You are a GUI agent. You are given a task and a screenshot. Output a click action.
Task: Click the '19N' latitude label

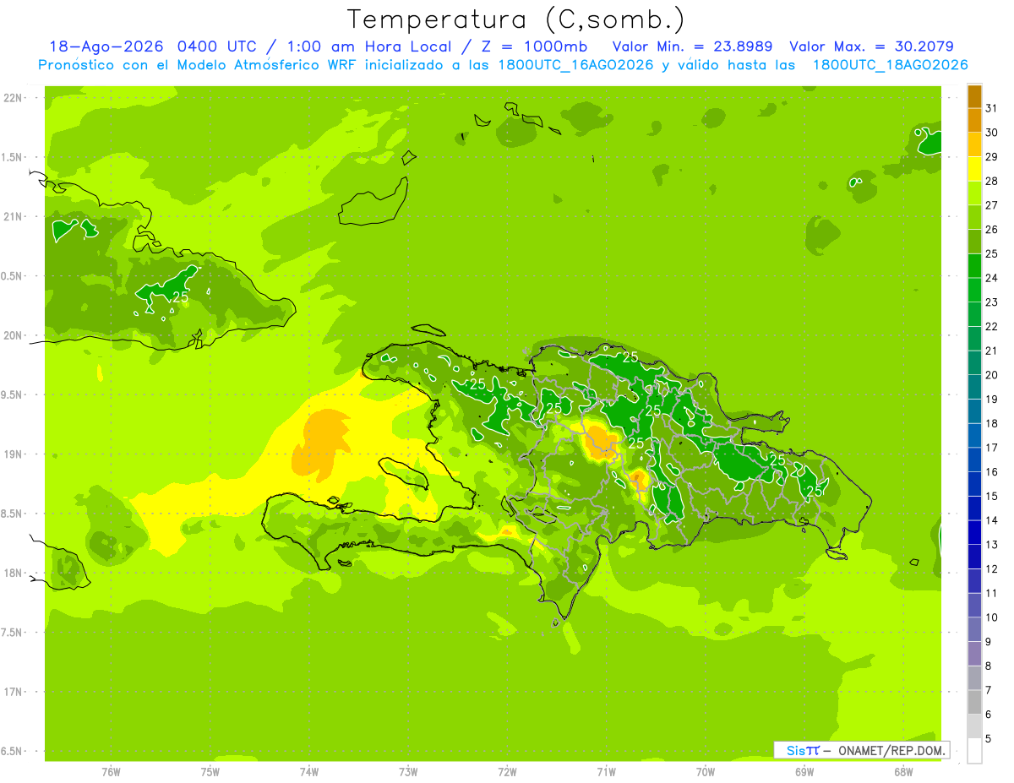[x=14, y=454]
